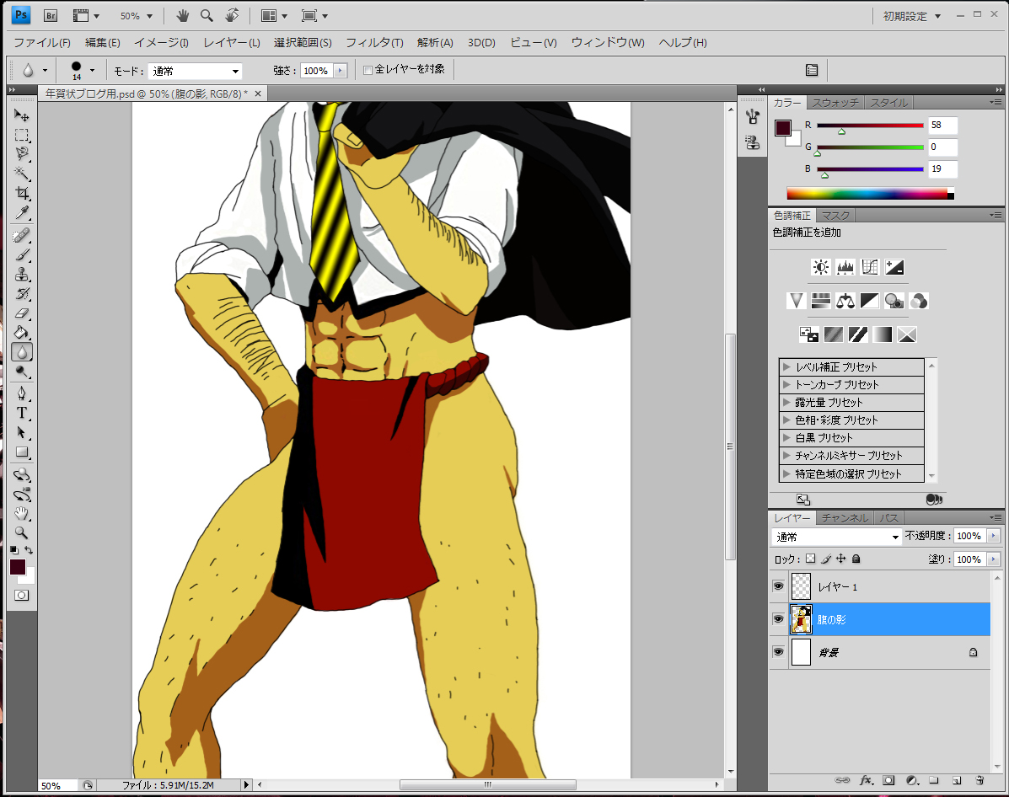
Task: Enable 全レイヤーを対象 checkbox
Action: tap(368, 71)
